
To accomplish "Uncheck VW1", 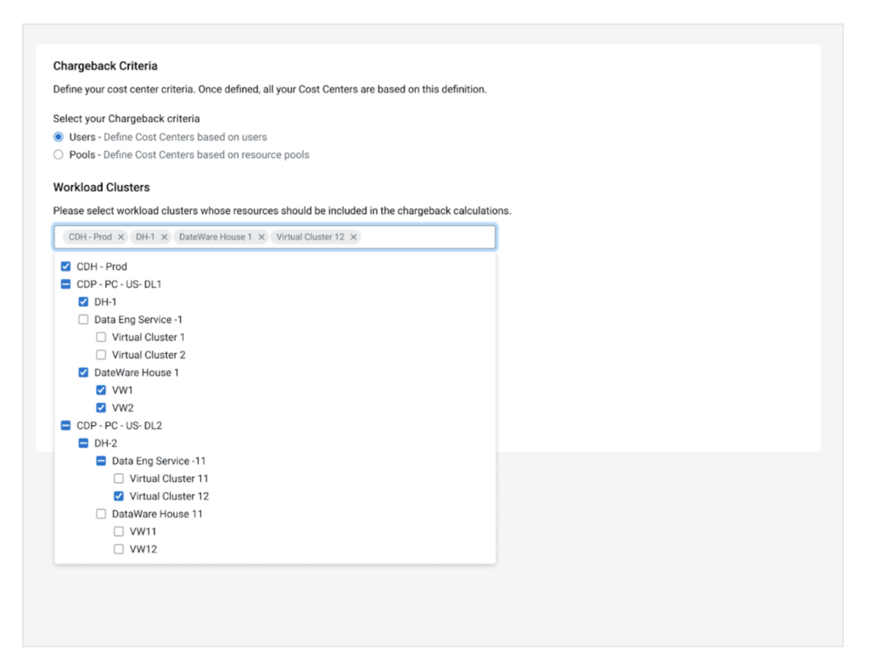I will point(101,390).
